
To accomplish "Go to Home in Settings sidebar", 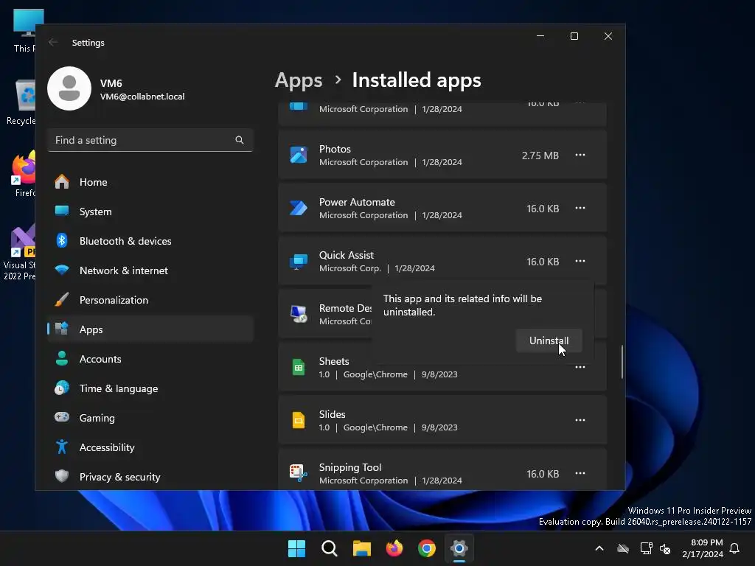I will click(x=150, y=182).
